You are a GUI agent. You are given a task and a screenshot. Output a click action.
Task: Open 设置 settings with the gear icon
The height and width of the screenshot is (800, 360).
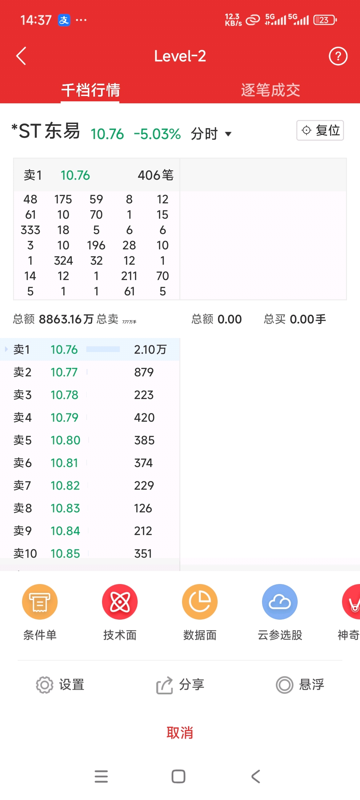coord(60,685)
